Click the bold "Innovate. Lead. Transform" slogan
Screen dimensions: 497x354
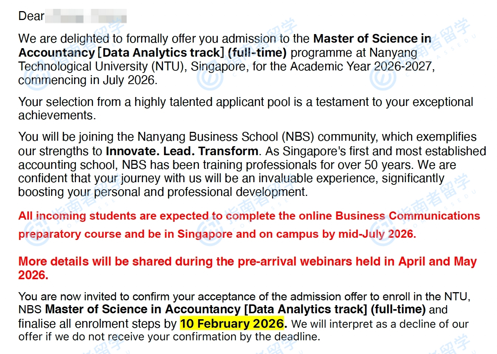pyautogui.click(x=182, y=151)
